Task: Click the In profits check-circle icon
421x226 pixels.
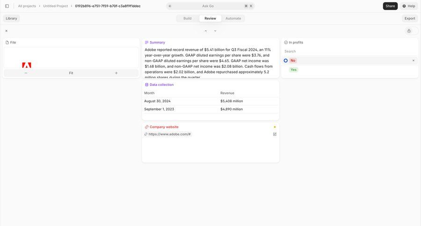Action: point(286,42)
